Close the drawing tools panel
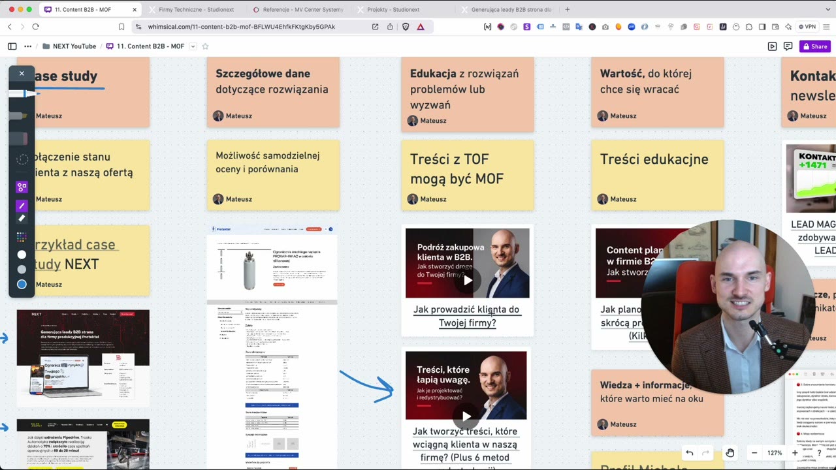Viewport: 836px width, 470px height. (x=22, y=73)
